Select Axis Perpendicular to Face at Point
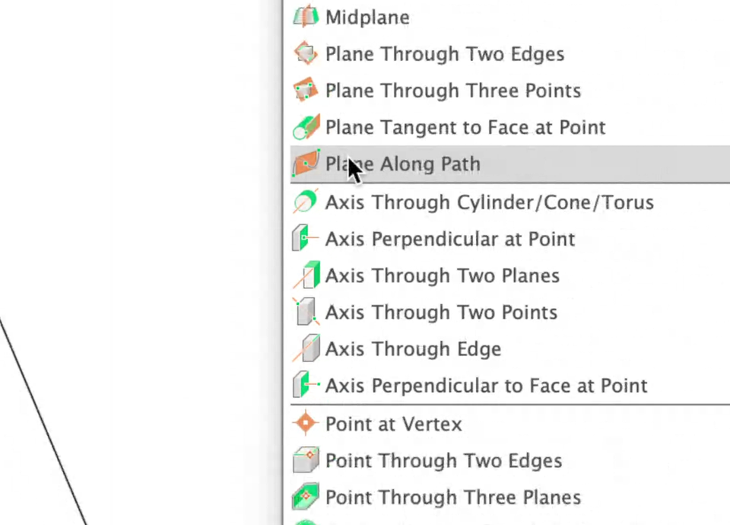This screenshot has height=525, width=730. pos(487,386)
